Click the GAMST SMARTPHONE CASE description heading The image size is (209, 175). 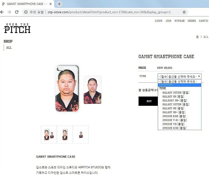(56, 157)
